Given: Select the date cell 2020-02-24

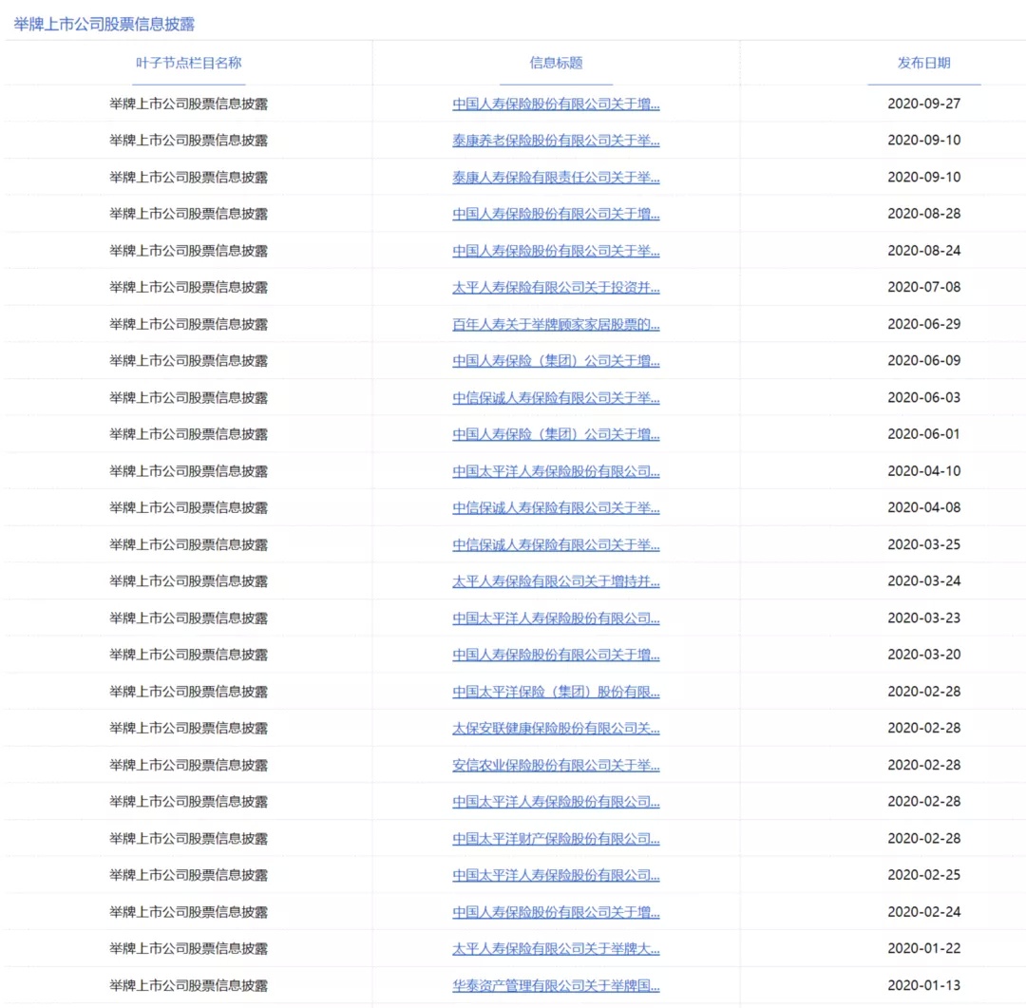Looking at the screenshot, I should pyautogui.click(x=924, y=912).
